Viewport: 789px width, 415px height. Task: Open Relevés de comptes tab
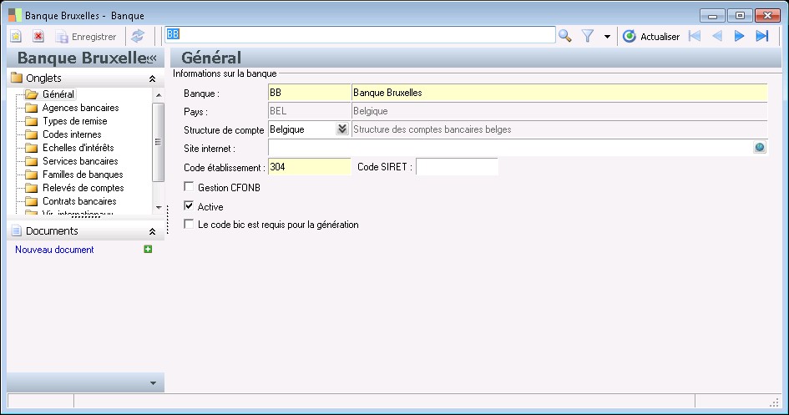coord(83,188)
